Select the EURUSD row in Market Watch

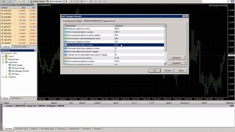pos(18,23)
